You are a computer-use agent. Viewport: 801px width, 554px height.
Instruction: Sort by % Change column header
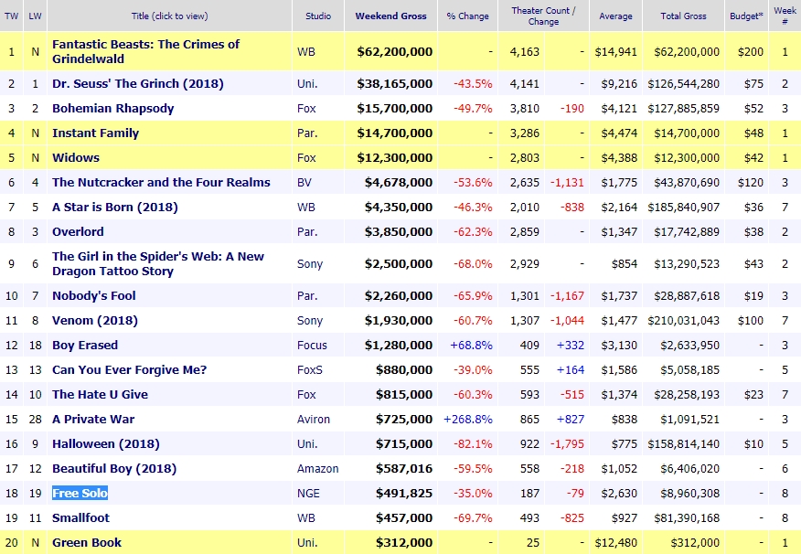pos(467,16)
